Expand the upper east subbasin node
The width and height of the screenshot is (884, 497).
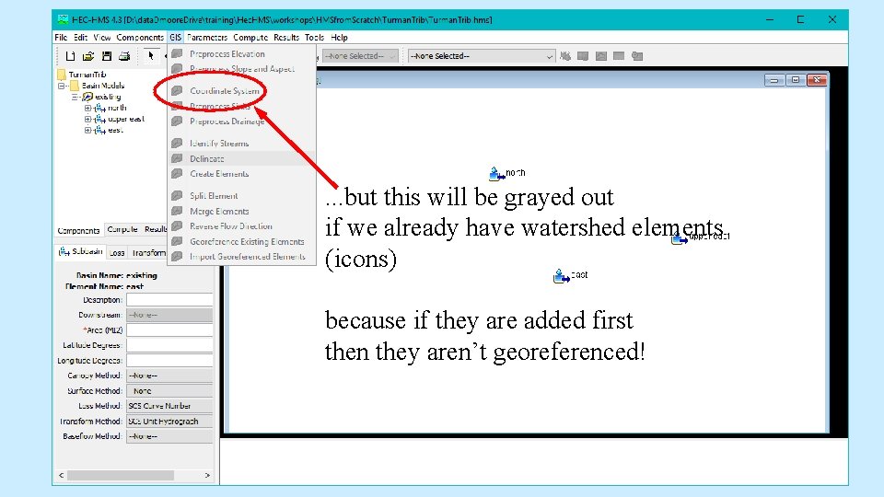click(87, 119)
